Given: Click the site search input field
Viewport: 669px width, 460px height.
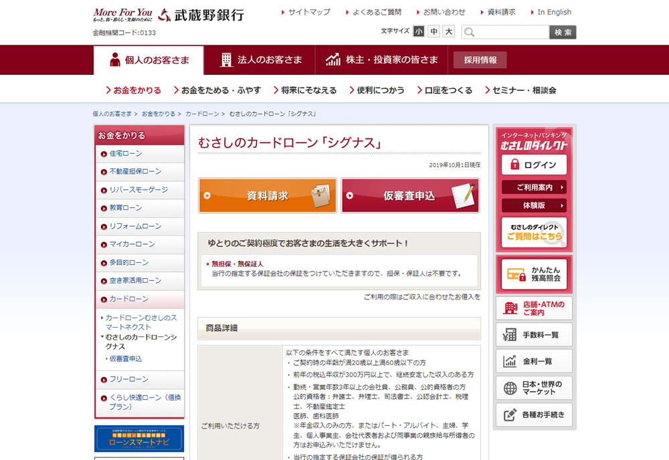Looking at the screenshot, I should coord(506,32).
